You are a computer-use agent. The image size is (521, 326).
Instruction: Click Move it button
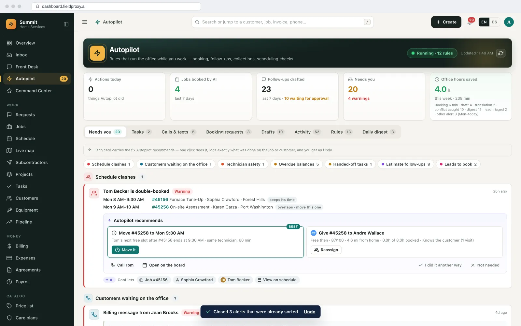125,250
